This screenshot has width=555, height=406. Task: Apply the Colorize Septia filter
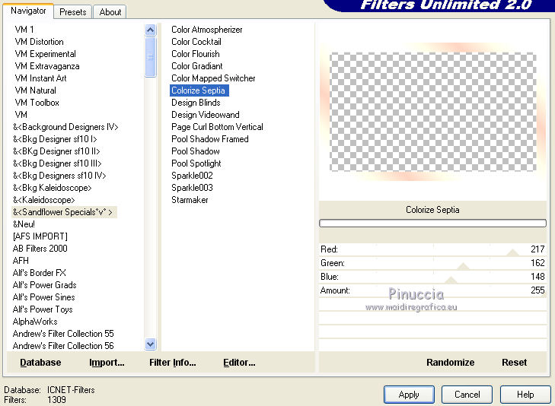[409, 395]
